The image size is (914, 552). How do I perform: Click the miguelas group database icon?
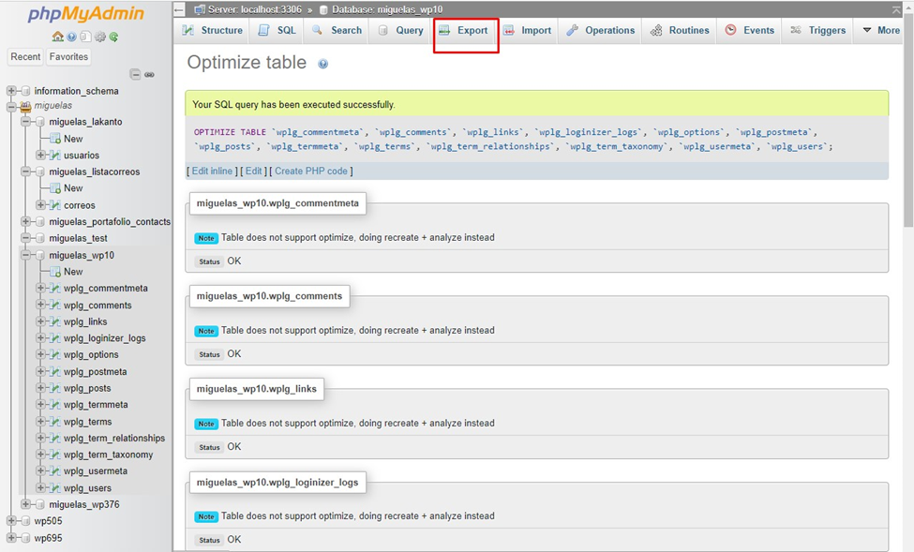(25, 106)
